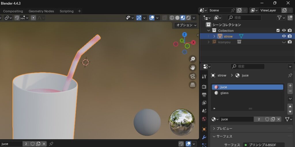
Task: Switch to solid shading
Action: click(x=177, y=18)
